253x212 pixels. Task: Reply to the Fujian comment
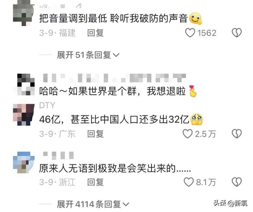[x=96, y=33]
